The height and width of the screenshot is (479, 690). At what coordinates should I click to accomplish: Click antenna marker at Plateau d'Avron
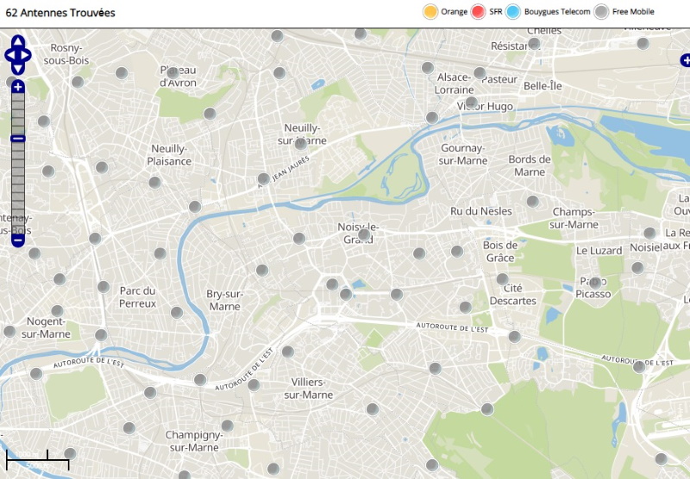[x=172, y=72]
